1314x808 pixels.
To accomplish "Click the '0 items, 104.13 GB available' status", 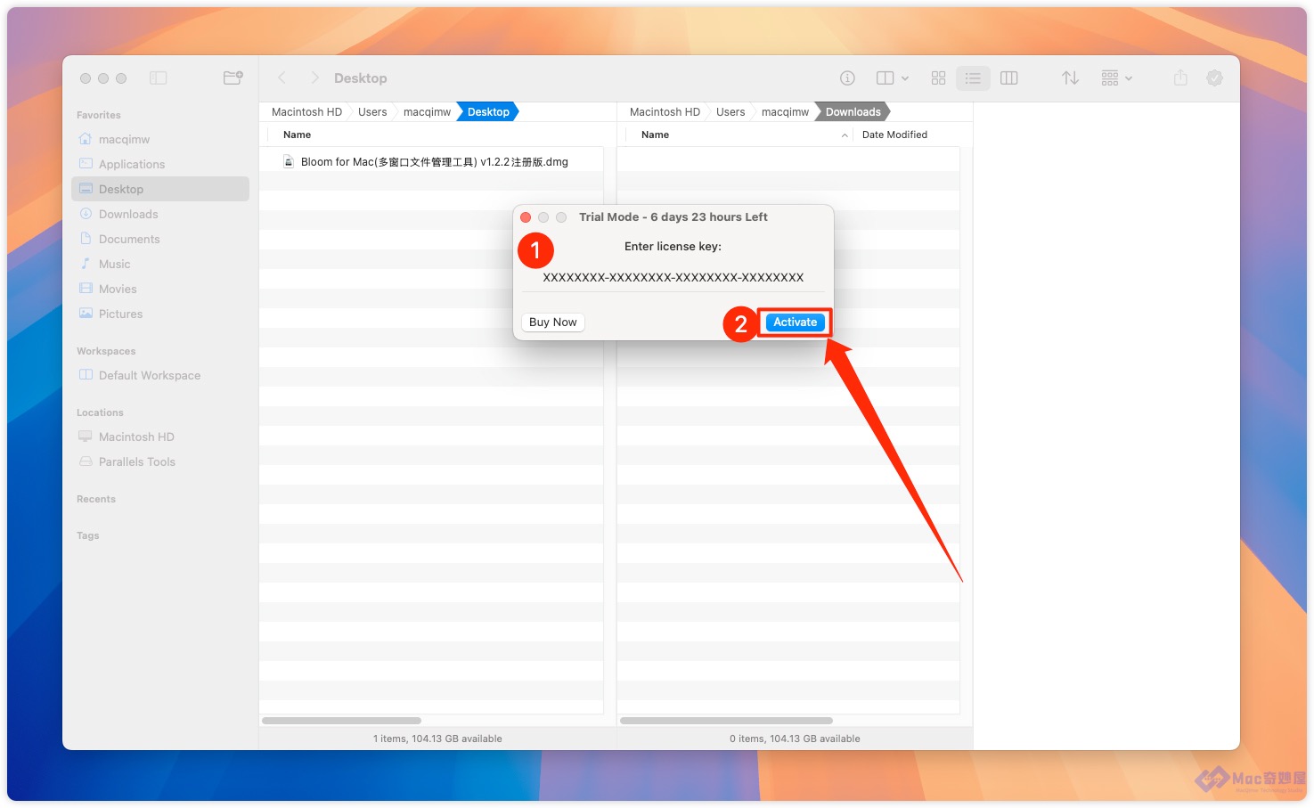I will [795, 739].
